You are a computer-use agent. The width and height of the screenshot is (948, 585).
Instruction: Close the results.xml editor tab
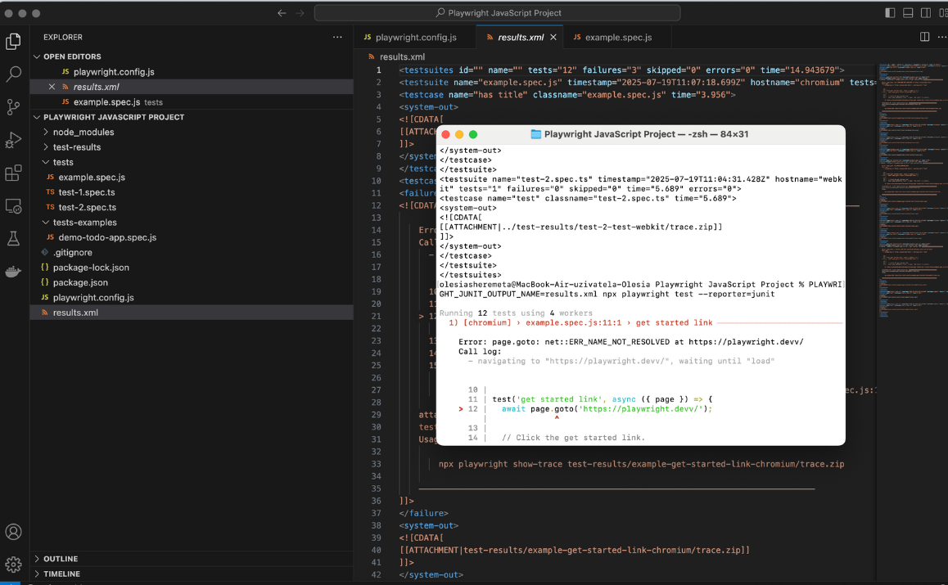(x=553, y=38)
